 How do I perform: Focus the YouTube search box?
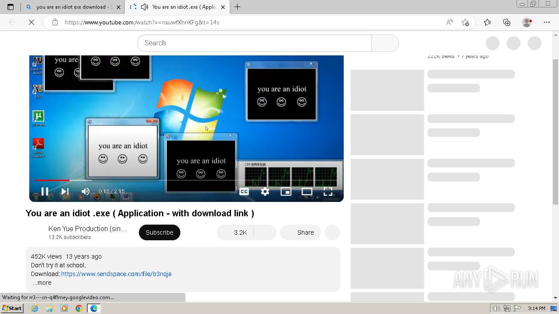254,43
